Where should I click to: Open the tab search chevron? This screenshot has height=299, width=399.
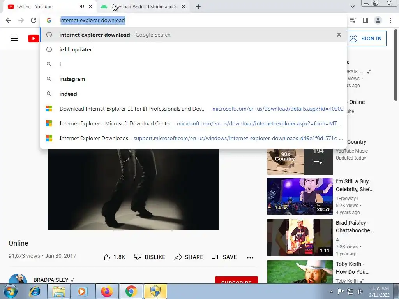tap(352, 7)
